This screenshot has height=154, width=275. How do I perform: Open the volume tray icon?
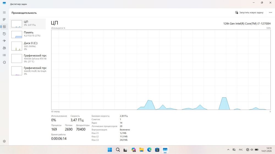point(252,150)
